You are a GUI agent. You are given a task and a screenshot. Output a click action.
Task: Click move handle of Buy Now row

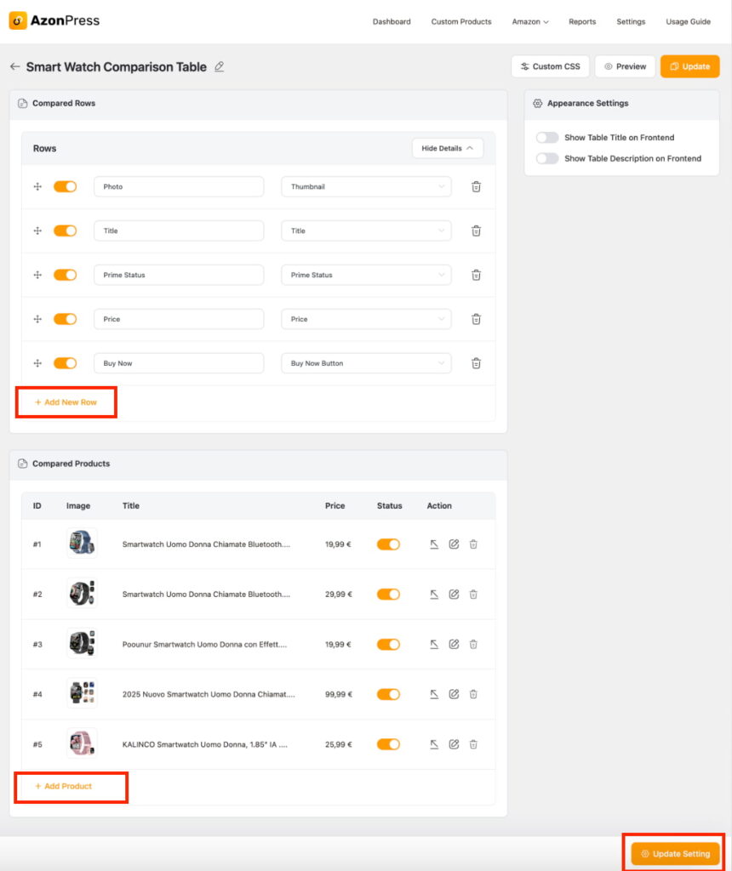pos(37,363)
